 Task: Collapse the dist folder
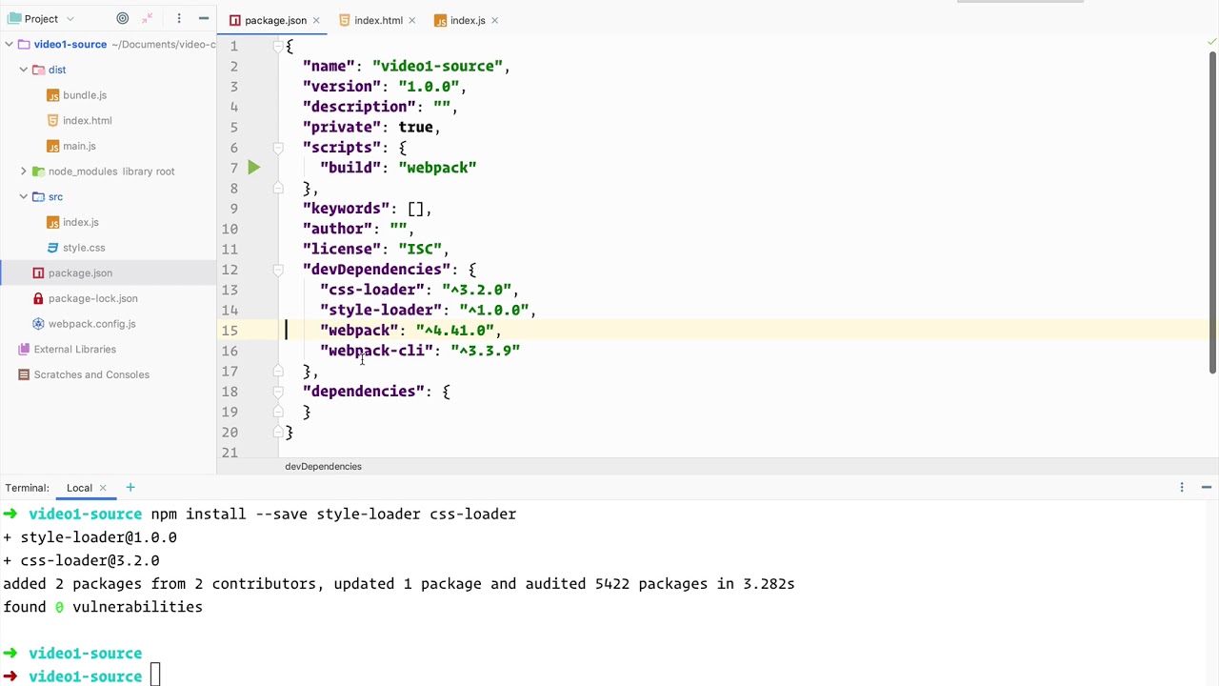click(24, 70)
